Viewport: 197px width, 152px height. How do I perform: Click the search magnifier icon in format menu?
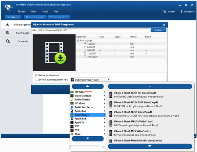click(103, 147)
